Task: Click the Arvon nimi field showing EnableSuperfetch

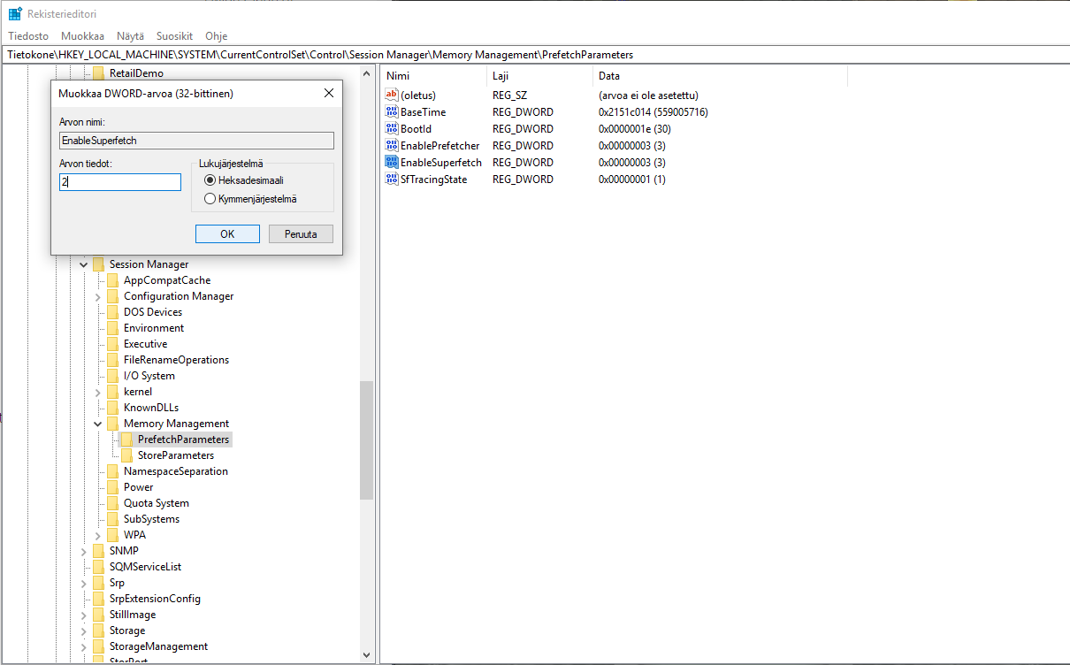Action: tap(196, 141)
